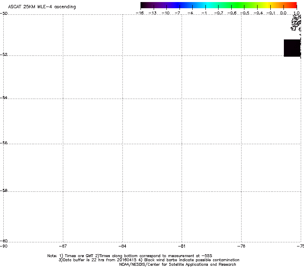The image size is (304, 267).
Task: Click the -50 latitude axis label
Action: click(4, 14)
